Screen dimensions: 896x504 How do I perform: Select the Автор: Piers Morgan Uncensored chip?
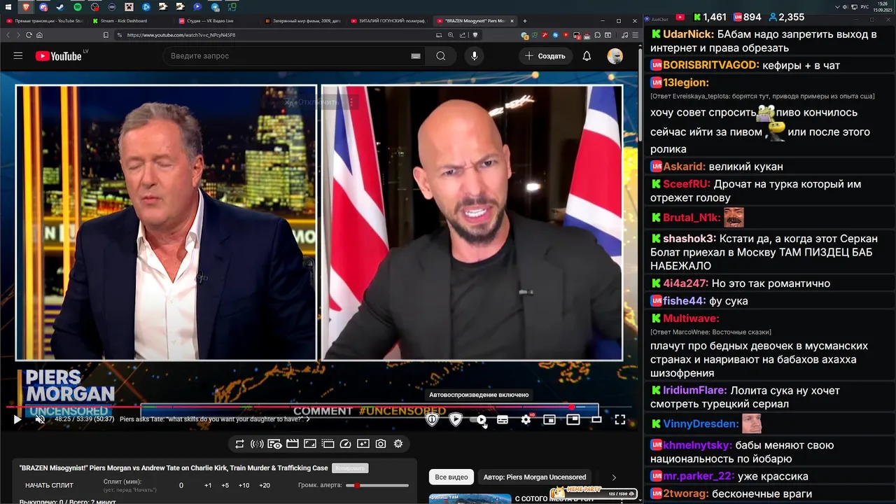[535, 477]
